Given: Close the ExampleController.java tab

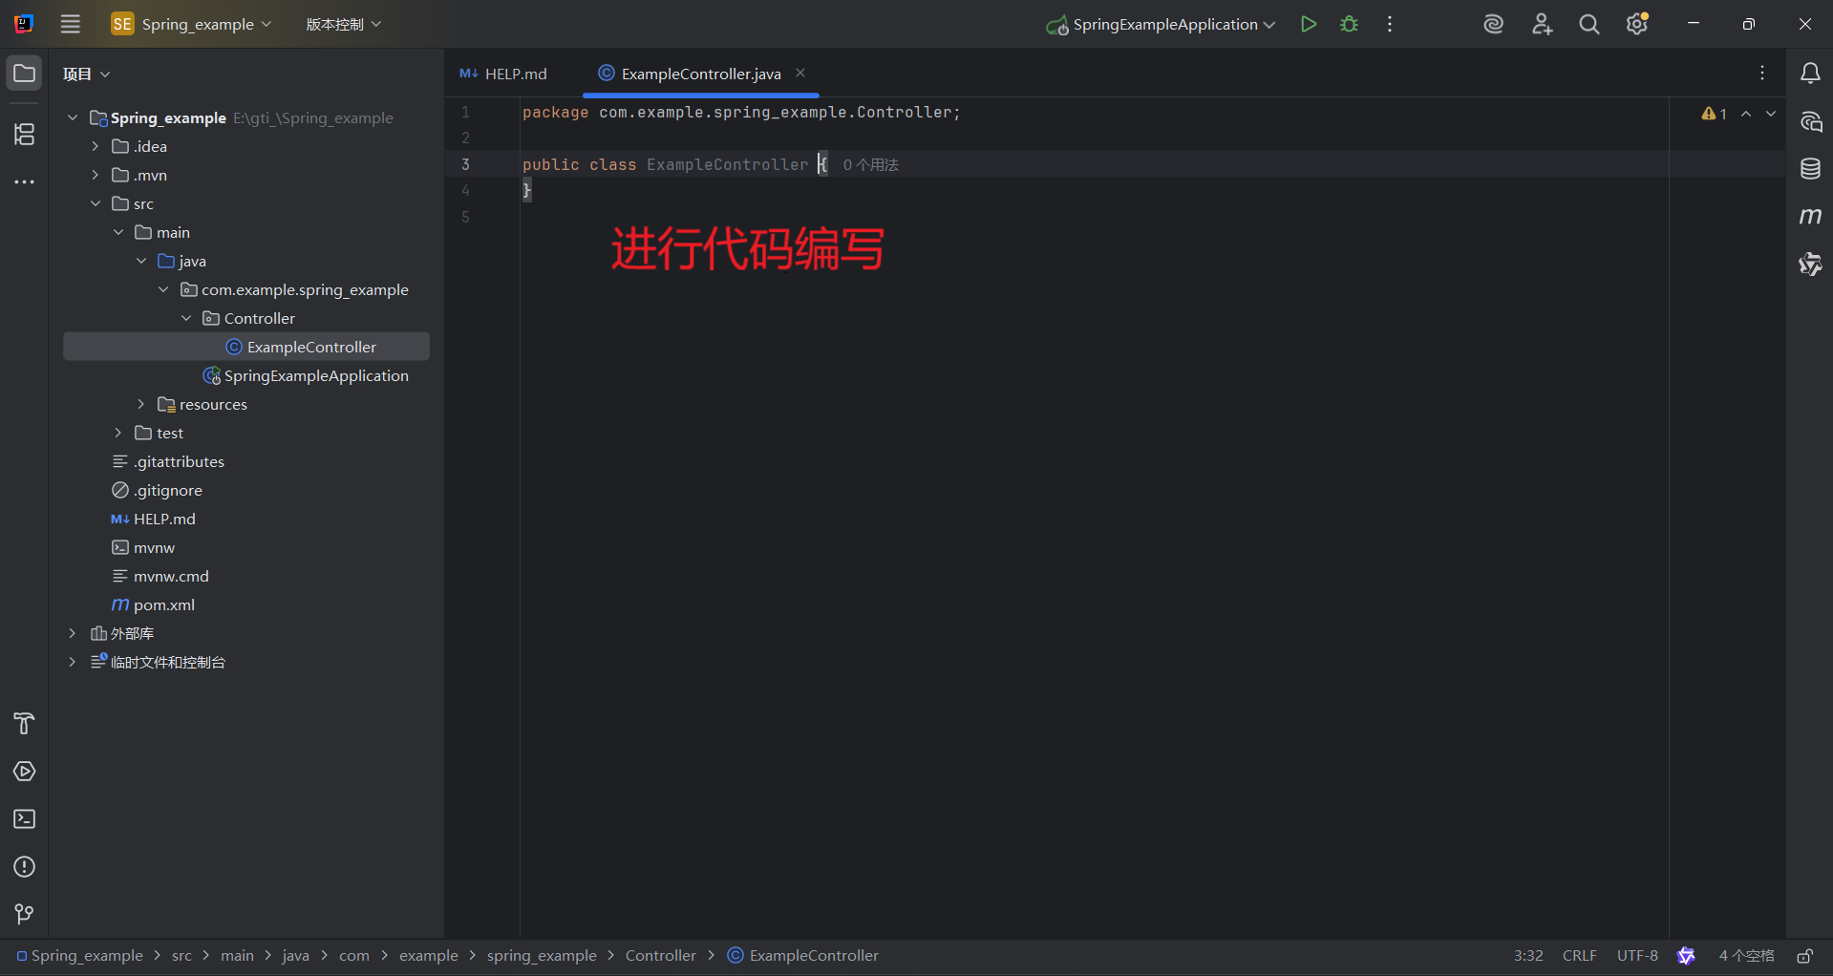Looking at the screenshot, I should [800, 74].
